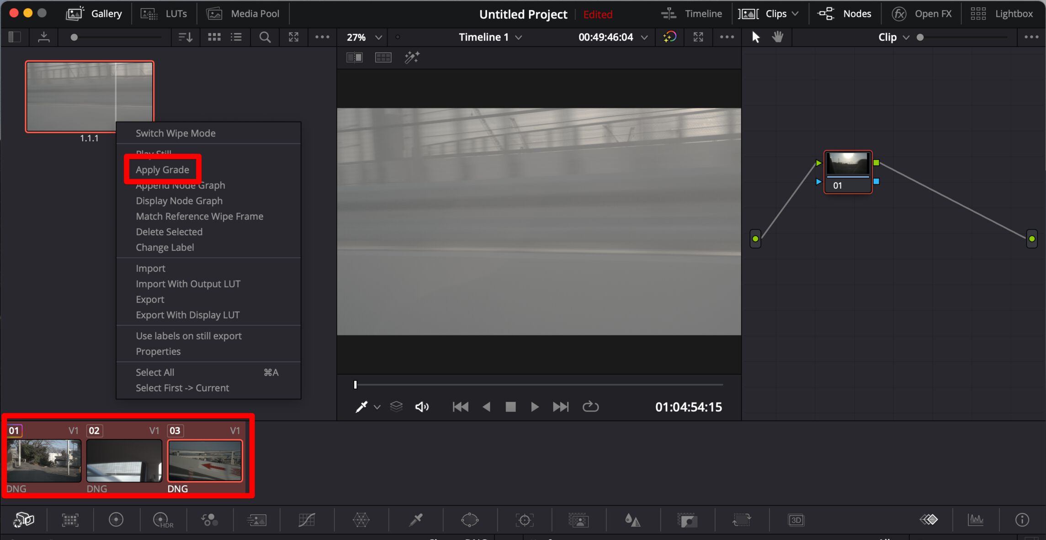Select the Qualifier eyedropper palette
Viewport: 1046px width, 540px height.
click(x=415, y=519)
